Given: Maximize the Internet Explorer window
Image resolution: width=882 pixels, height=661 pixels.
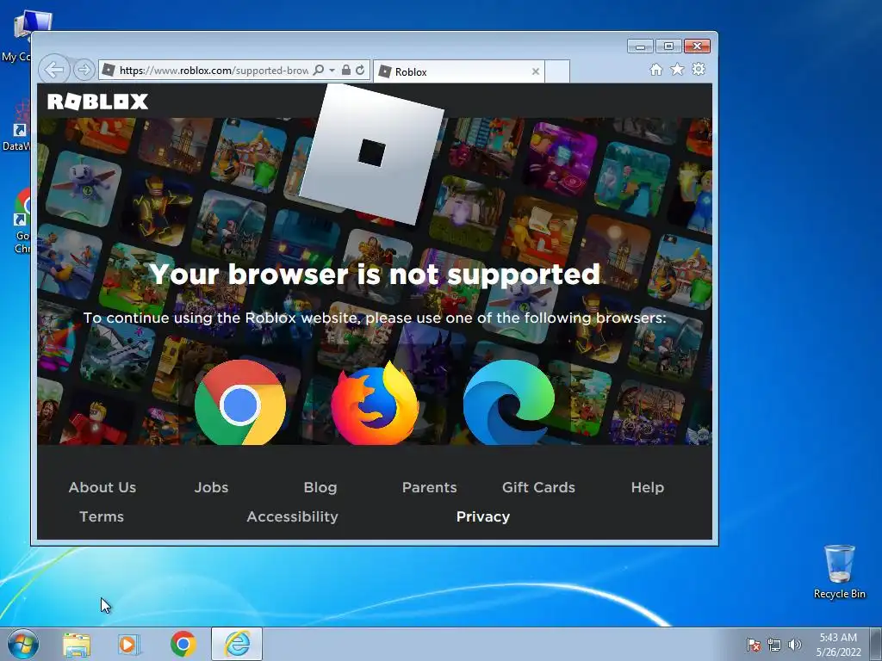Looking at the screenshot, I should (x=668, y=46).
